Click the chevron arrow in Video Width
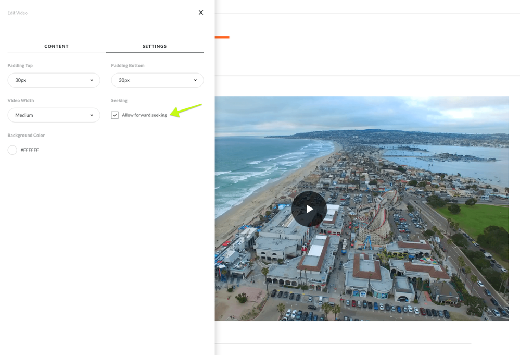520x355 pixels. click(x=92, y=115)
